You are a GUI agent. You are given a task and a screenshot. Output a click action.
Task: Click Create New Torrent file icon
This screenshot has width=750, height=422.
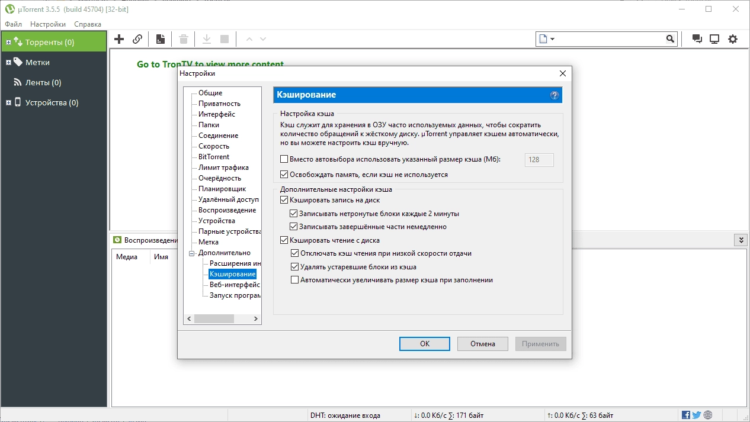pos(160,39)
